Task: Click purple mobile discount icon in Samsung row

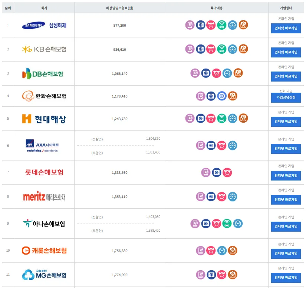Action: (190, 25)
